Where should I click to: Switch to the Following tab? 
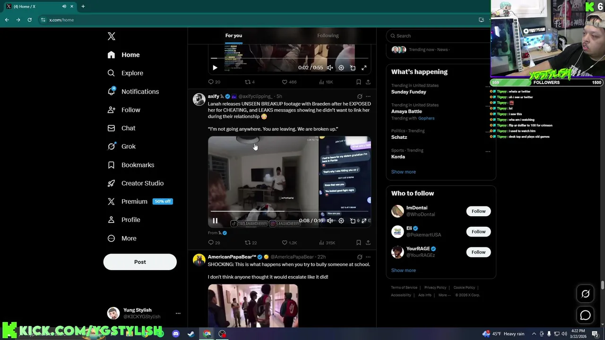328,35
